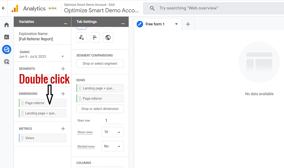This screenshot has height=168, width=284.
Task: Open the Advertising icon in sidebar
Action: point(6,62)
